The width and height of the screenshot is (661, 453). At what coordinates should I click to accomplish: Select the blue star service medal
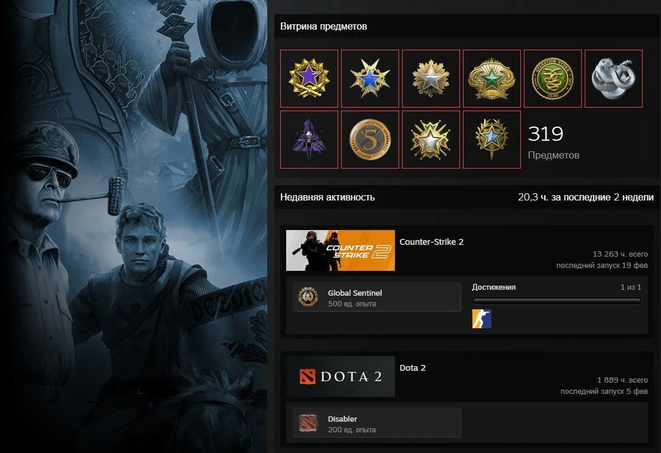(370, 79)
